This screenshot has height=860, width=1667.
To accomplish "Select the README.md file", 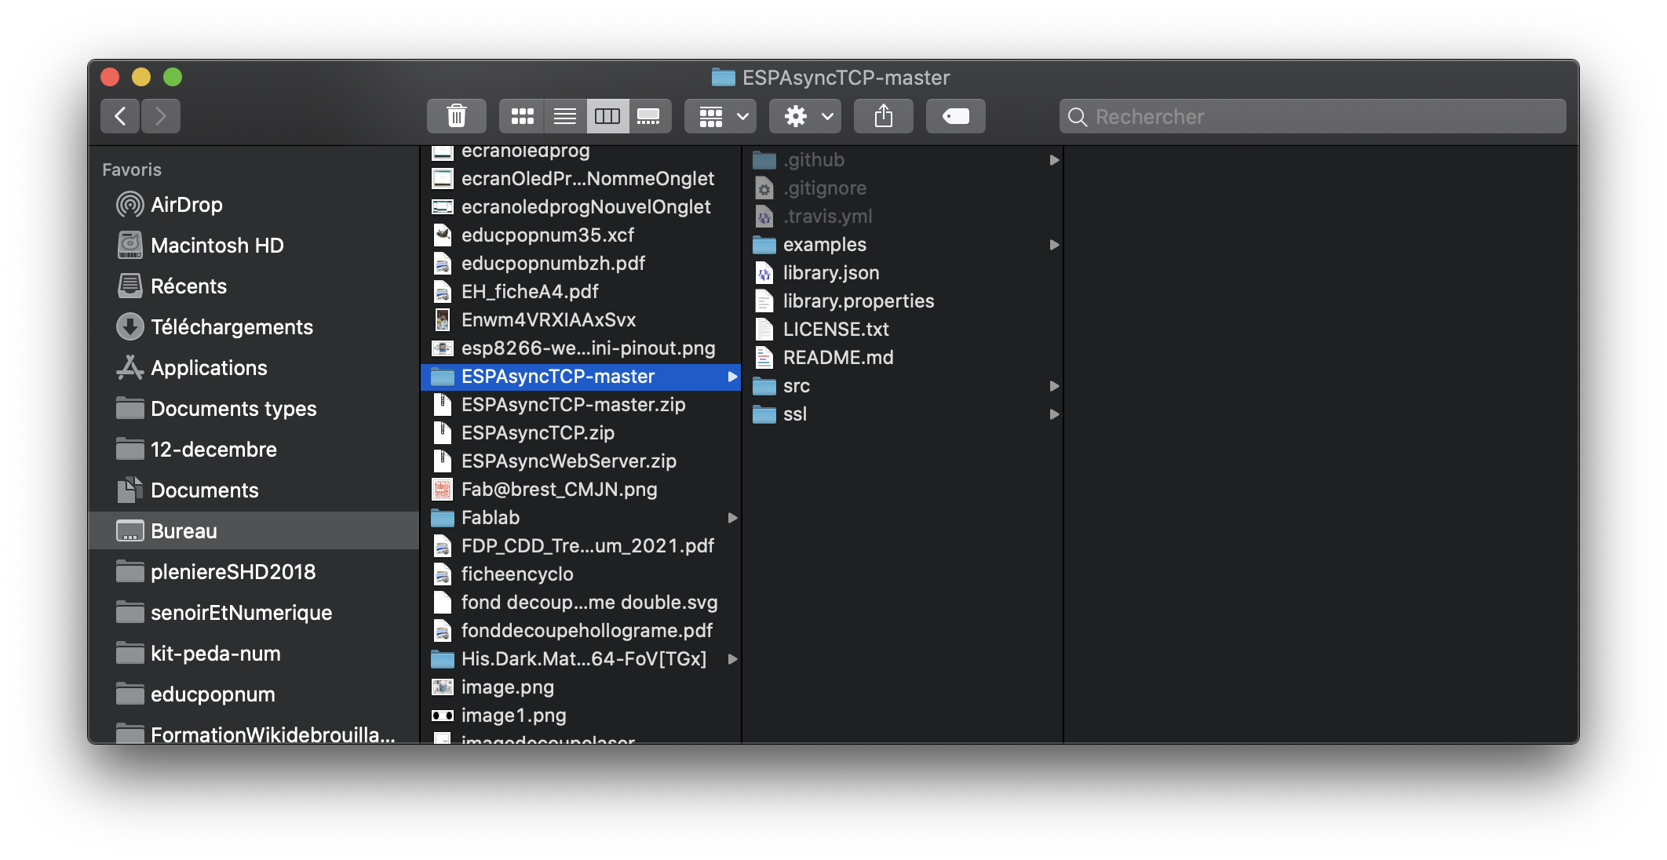I will tap(837, 358).
